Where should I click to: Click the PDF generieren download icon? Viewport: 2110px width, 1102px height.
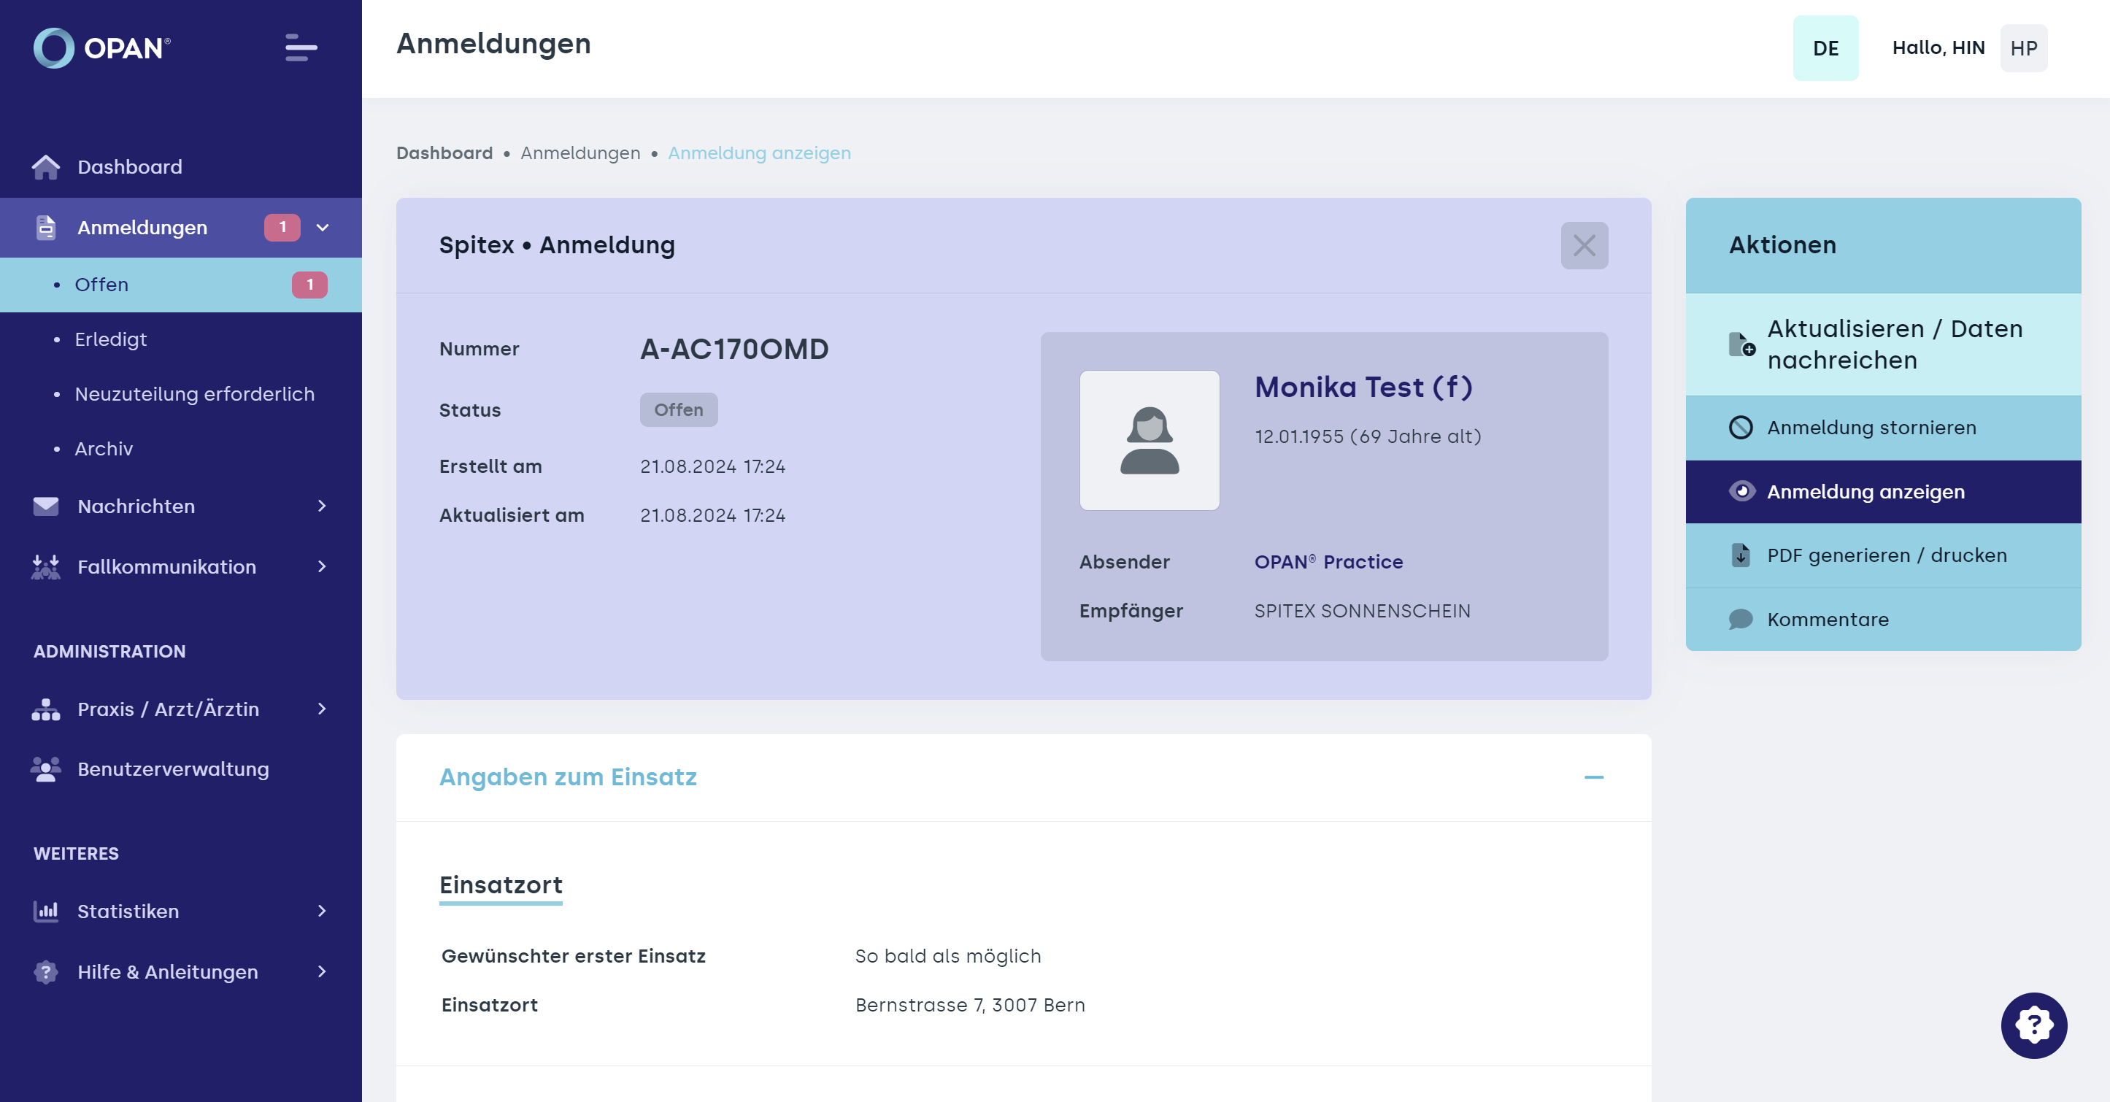click(1741, 555)
